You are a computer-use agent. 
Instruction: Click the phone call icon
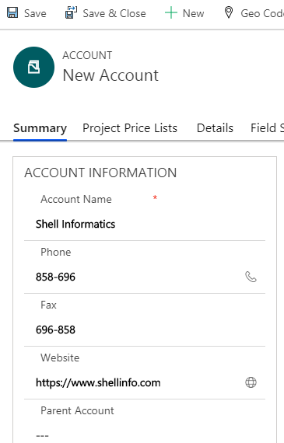[x=251, y=277]
